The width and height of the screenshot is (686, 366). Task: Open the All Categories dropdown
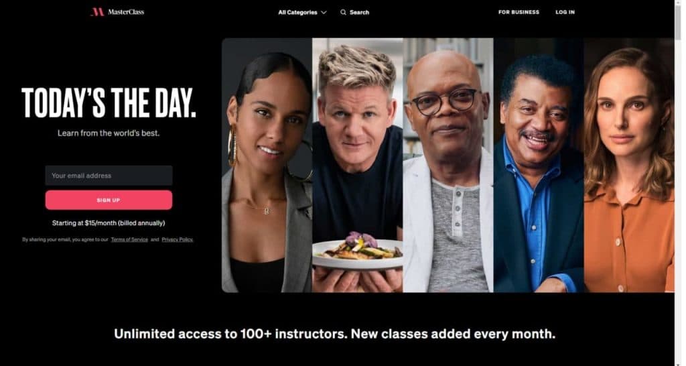pos(302,12)
